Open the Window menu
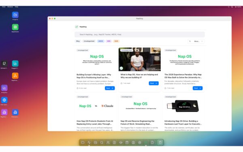Screen dimensions: 243x152 click(10, 7)
